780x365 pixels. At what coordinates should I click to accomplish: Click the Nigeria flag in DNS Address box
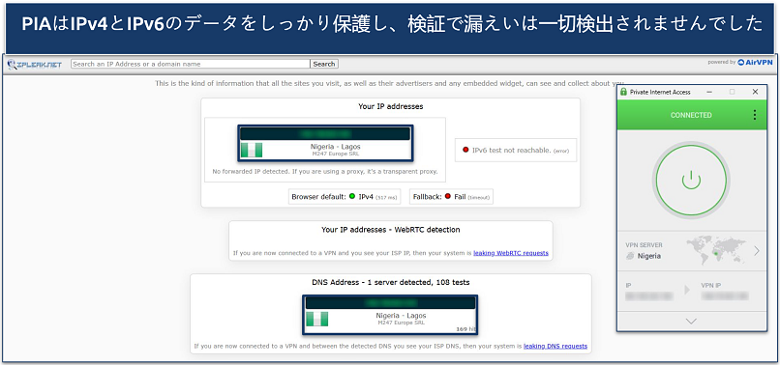pyautogui.click(x=316, y=319)
